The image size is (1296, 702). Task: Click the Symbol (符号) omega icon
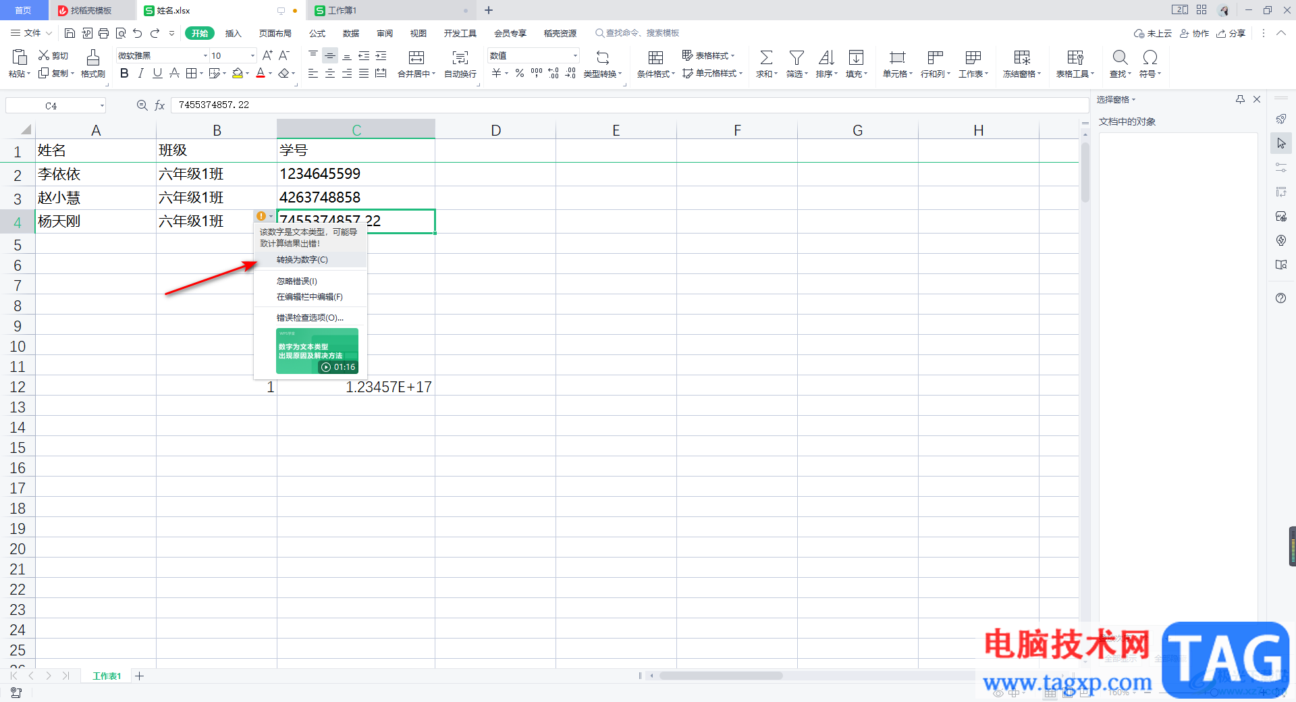(x=1150, y=57)
